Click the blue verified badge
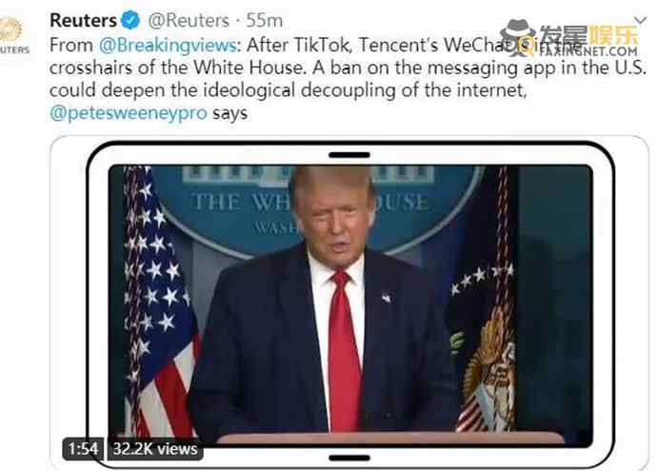 (x=130, y=20)
